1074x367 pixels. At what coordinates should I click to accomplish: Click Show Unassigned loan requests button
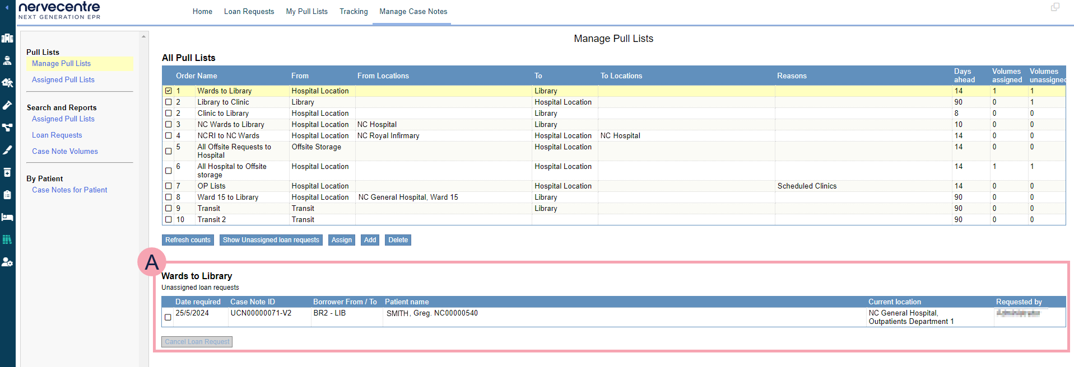[271, 240]
